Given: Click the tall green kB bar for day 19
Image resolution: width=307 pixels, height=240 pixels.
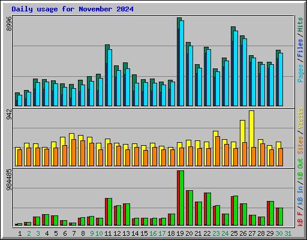Looking at the screenshot, I should 182,198.
